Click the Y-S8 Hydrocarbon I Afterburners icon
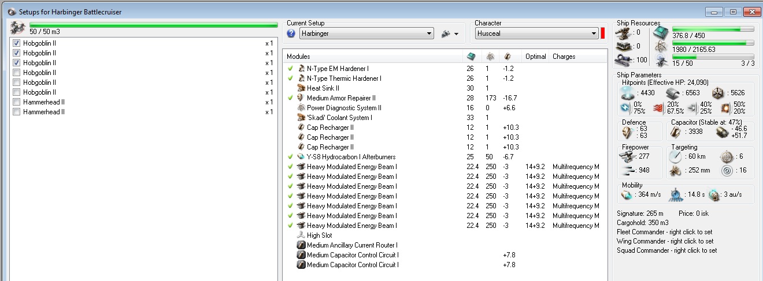This screenshot has width=763, height=281. point(301,157)
